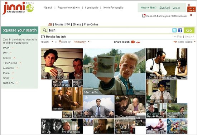Open the 24 thumbnail

pos(104,126)
